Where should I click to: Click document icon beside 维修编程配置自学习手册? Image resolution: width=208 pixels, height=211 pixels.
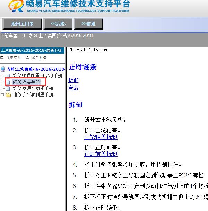tap(8, 76)
